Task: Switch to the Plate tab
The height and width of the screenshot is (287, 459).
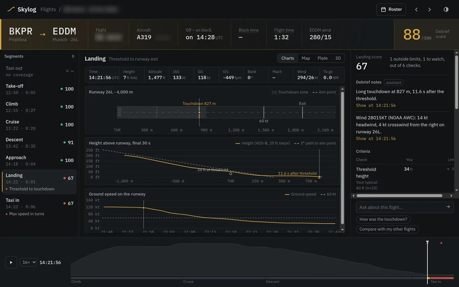Action: tap(323, 58)
